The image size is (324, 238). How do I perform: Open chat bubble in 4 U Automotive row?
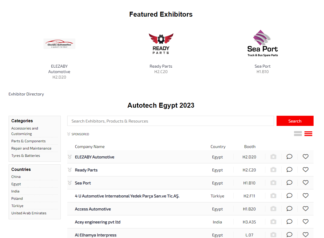click(289, 196)
